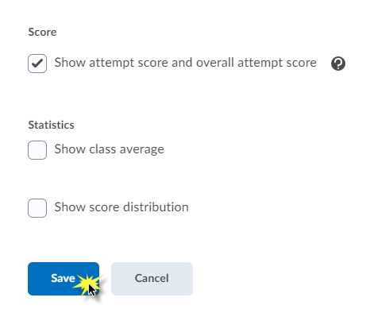Screen dimensions: 374x309
Task: Click the blue Save button
Action: [x=64, y=279]
